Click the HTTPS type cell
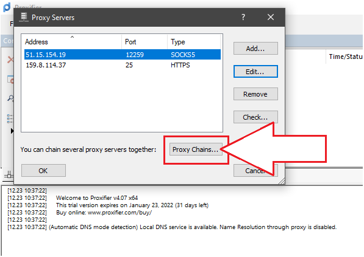This screenshot has width=364, height=257. pyautogui.click(x=180, y=65)
